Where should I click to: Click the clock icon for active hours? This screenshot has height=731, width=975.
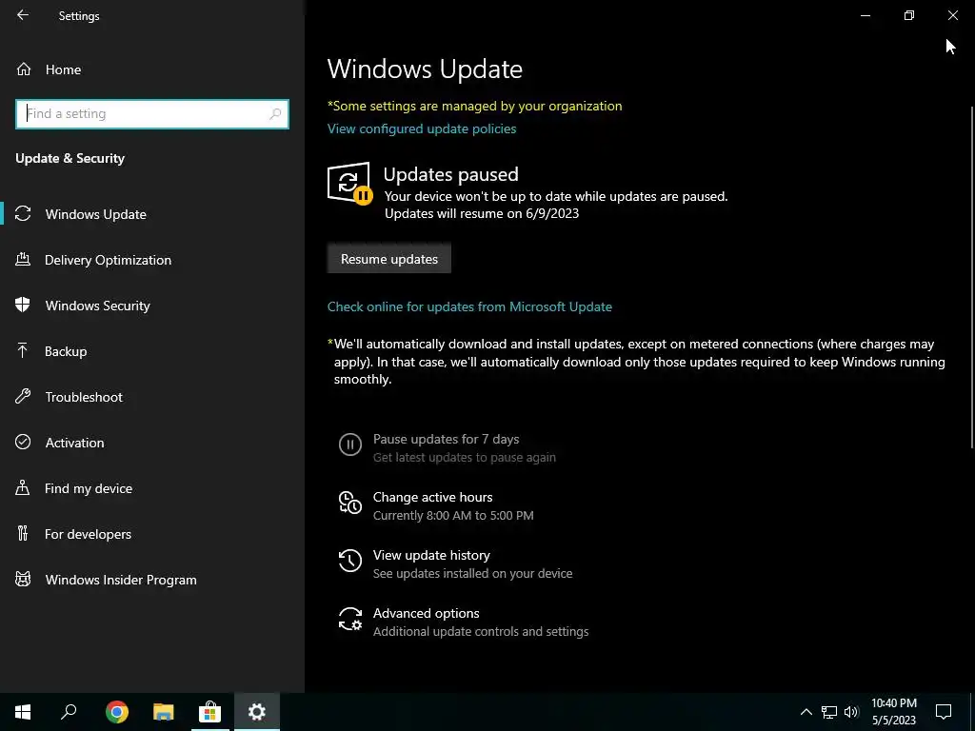click(350, 503)
